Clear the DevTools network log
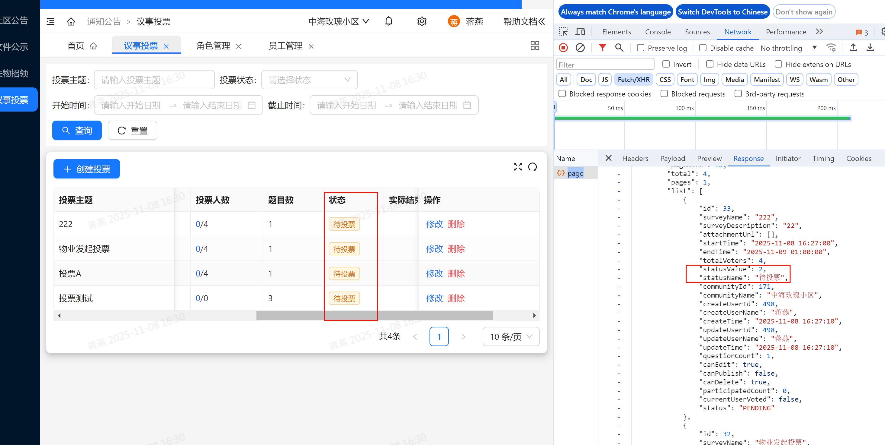The height and width of the screenshot is (445, 885). [580, 48]
